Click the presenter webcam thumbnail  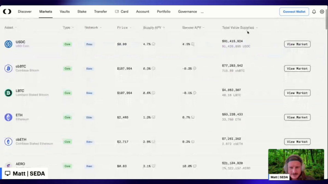(x=296, y=164)
